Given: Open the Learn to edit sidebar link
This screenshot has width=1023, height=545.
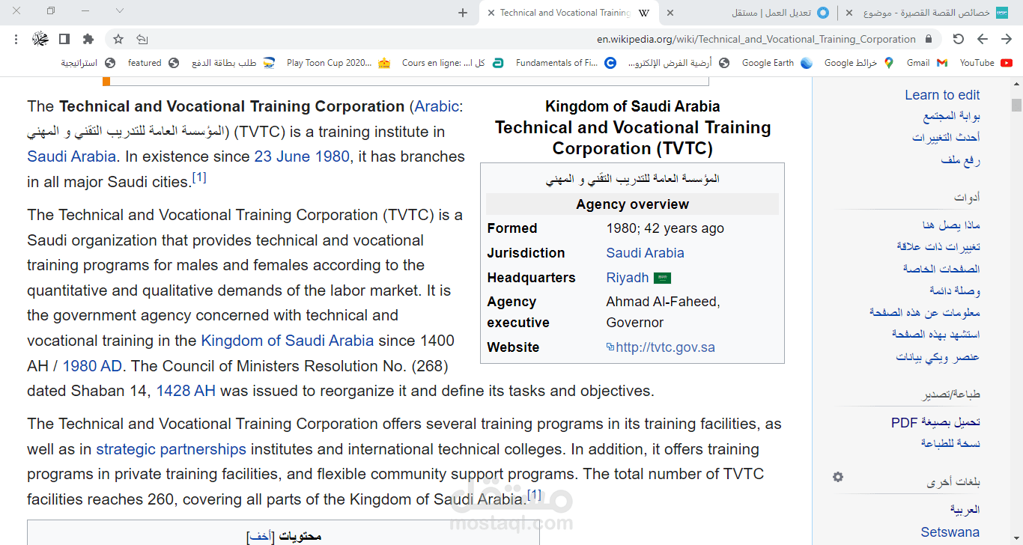Looking at the screenshot, I should pyautogui.click(x=942, y=95).
